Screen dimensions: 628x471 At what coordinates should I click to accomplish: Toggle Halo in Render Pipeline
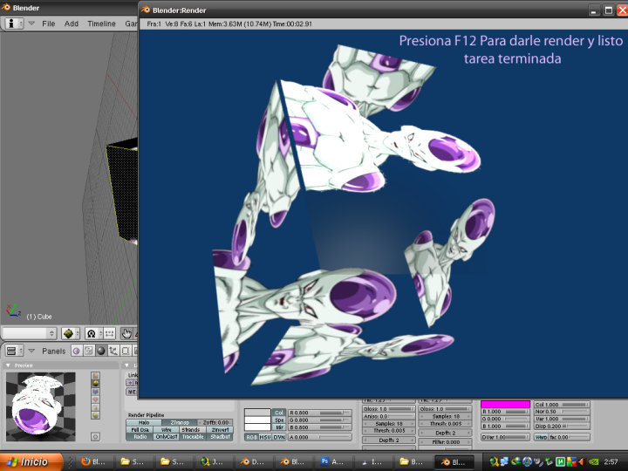144,422
